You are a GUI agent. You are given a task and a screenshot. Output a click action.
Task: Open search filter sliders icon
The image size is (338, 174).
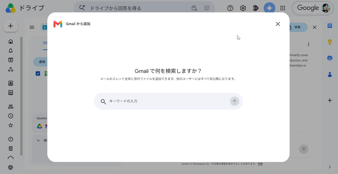click(207, 8)
